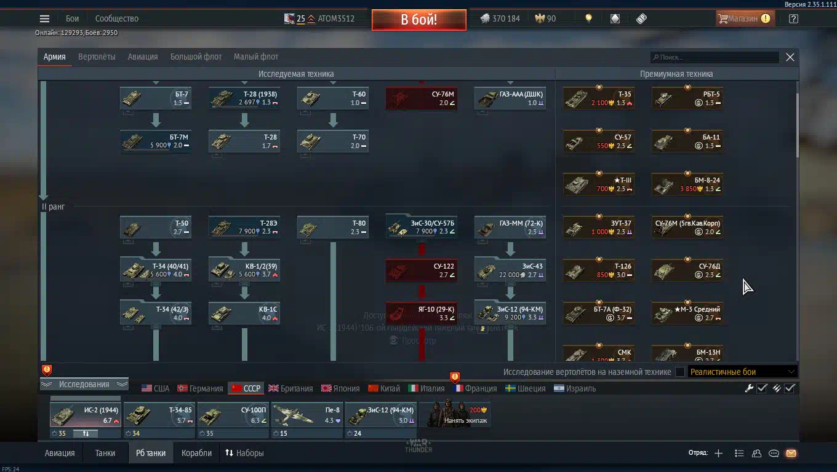Switch to the Армия tab

coord(54,57)
